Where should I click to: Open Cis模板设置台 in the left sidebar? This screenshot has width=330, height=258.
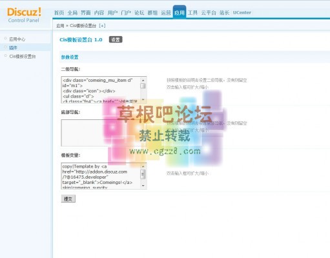pyautogui.click(x=23, y=56)
